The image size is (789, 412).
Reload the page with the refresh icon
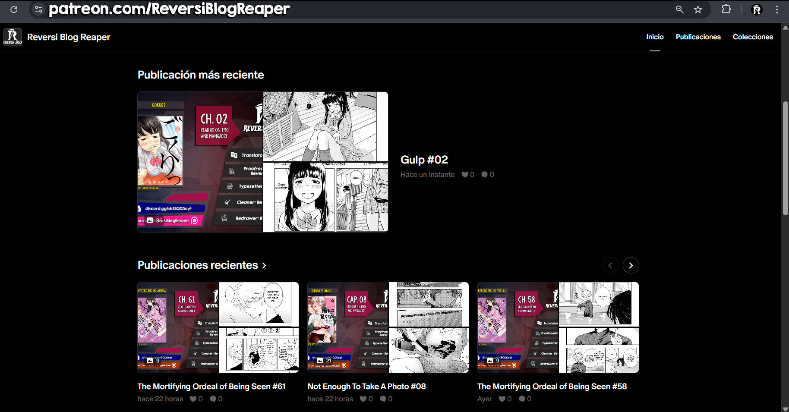[x=14, y=9]
